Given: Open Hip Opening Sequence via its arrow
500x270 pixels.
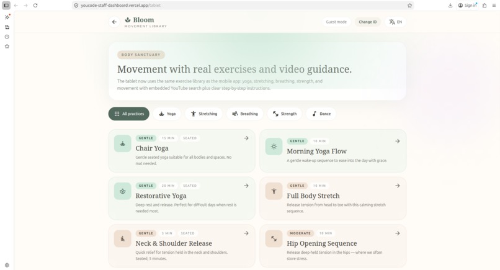Looking at the screenshot, I should tap(397, 233).
